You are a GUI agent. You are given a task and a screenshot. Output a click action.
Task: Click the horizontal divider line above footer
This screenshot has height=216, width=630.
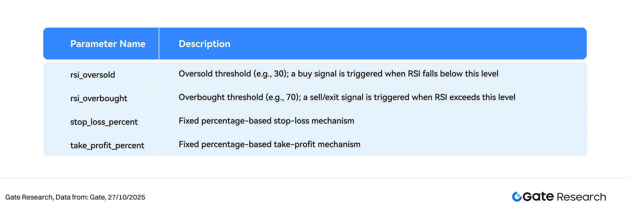tap(315, 178)
